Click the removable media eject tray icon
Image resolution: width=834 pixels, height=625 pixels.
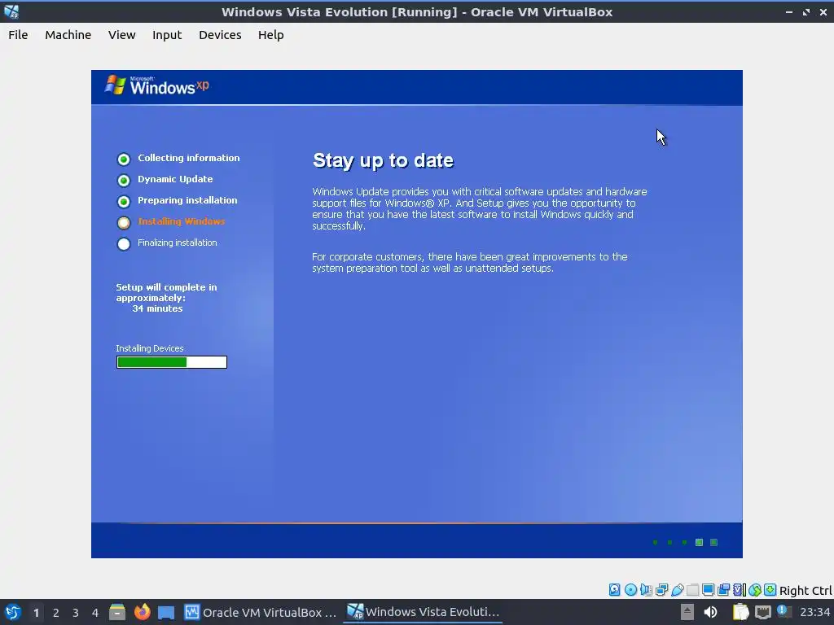687,612
